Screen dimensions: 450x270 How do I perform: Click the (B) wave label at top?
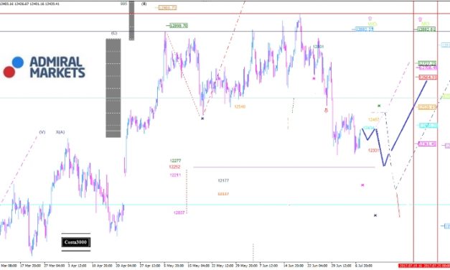pyautogui.click(x=144, y=4)
